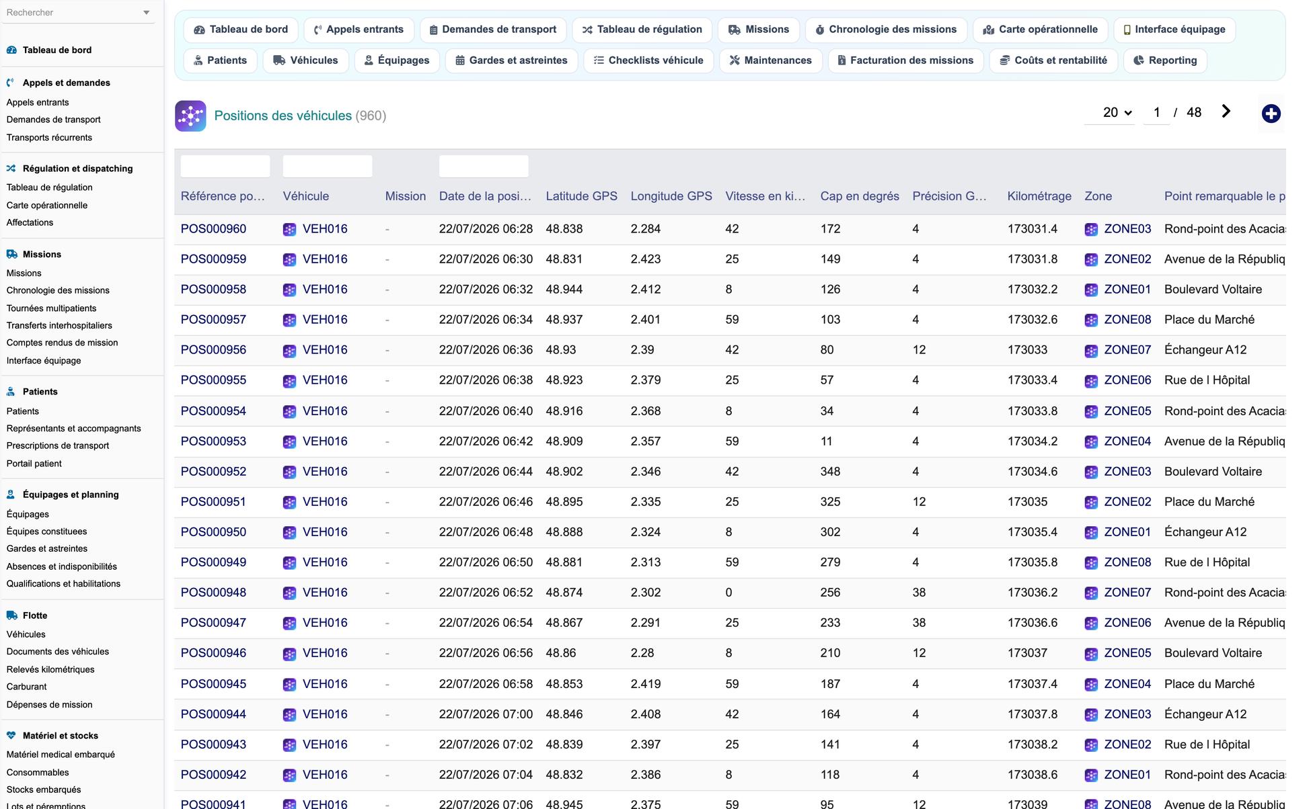Click zone icon next to ZONE03 in POS000960 row
The width and height of the screenshot is (1309, 809).
pos(1091,229)
